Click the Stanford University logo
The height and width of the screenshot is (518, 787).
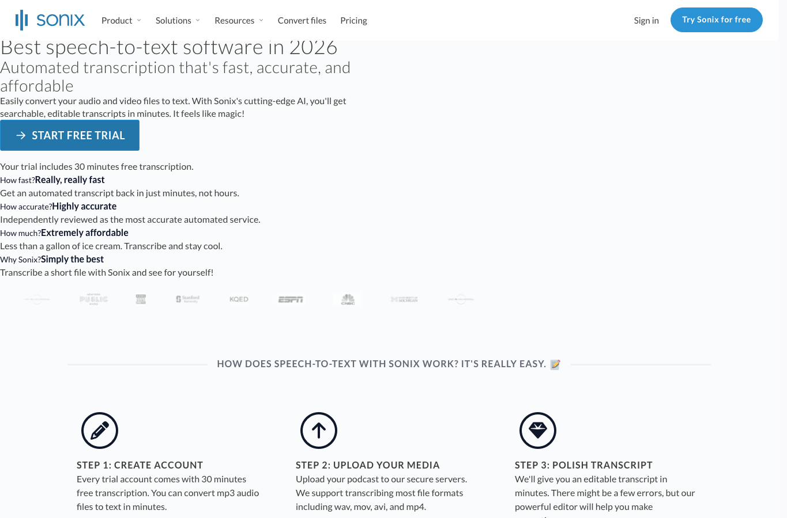[187, 299]
